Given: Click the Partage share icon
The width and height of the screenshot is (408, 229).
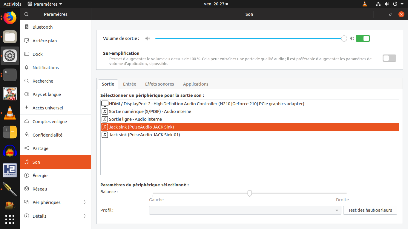Looking at the screenshot, I should click(x=27, y=148).
